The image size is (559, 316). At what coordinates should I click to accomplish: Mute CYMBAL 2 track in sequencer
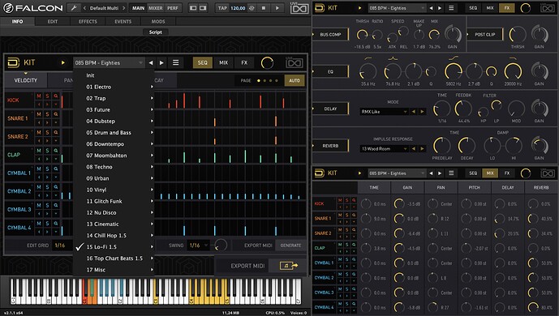point(39,187)
